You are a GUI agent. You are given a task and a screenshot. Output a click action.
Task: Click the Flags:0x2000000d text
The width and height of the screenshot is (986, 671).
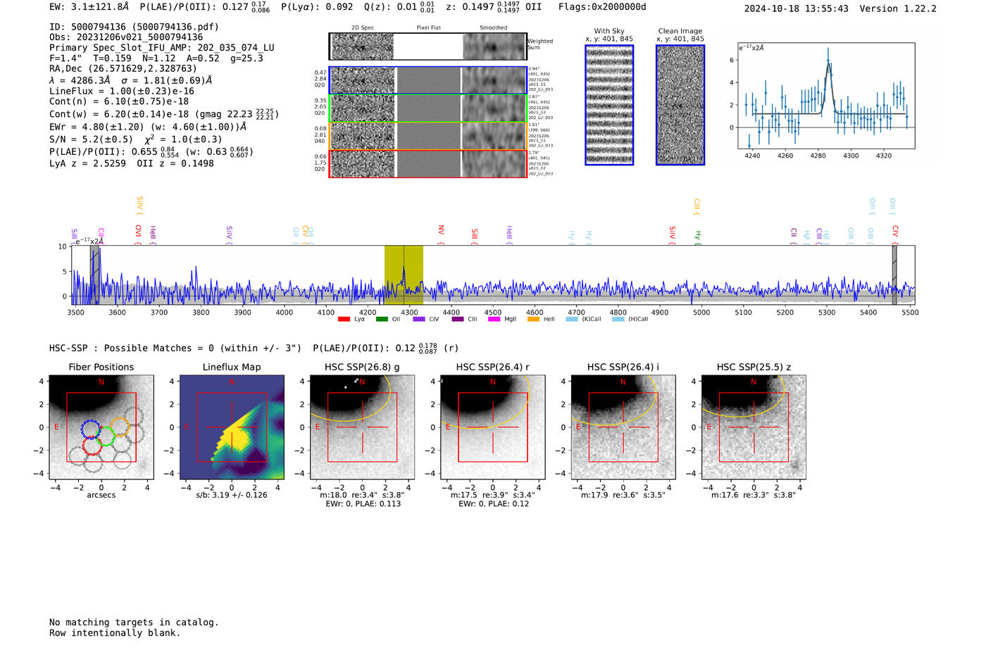point(602,7)
